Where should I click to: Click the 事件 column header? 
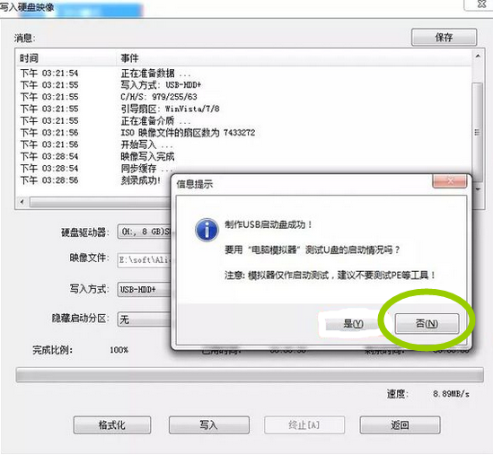coord(129,57)
